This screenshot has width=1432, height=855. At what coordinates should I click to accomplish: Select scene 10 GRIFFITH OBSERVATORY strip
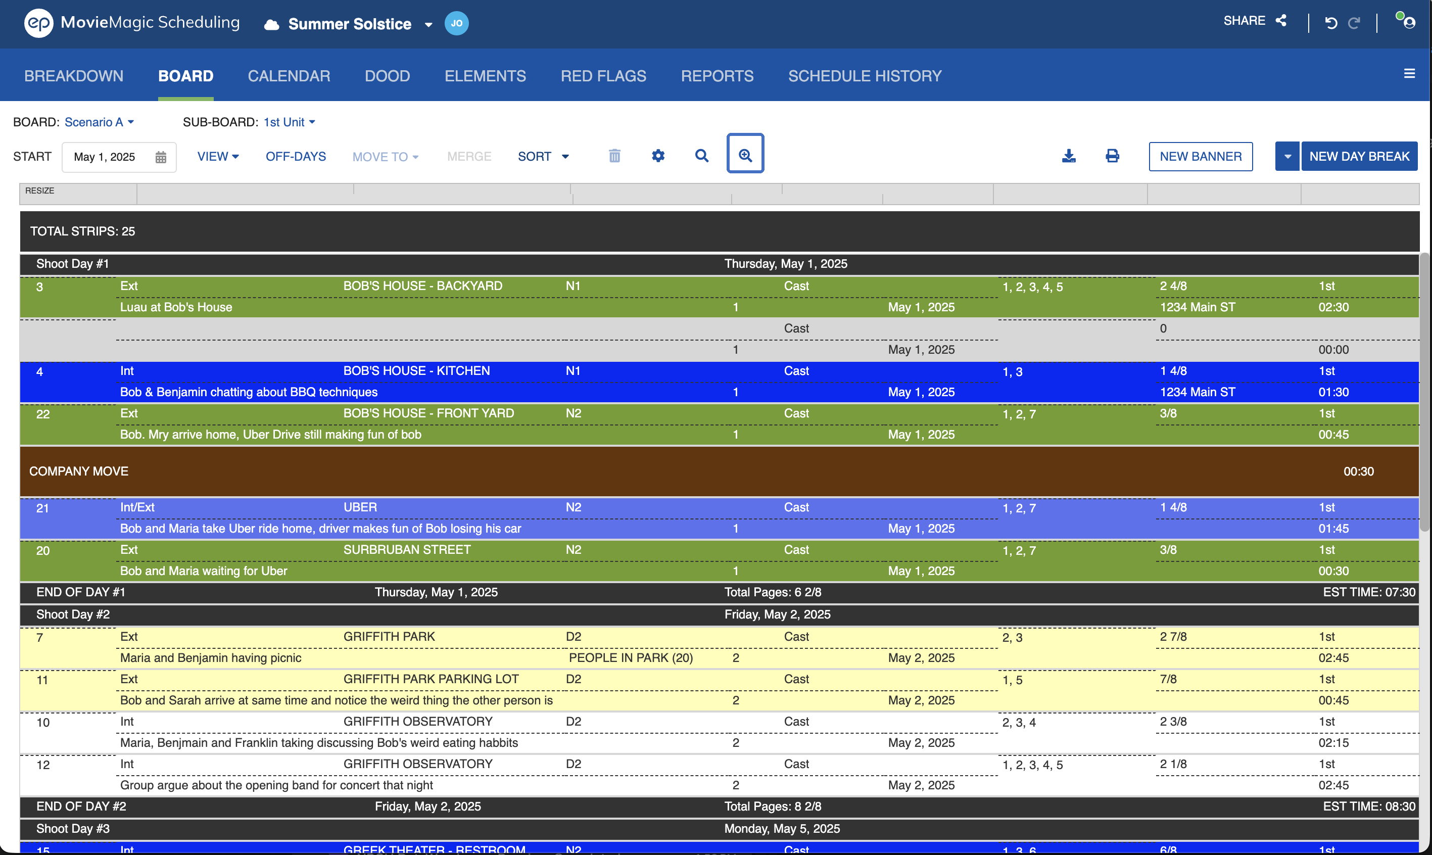(x=719, y=732)
